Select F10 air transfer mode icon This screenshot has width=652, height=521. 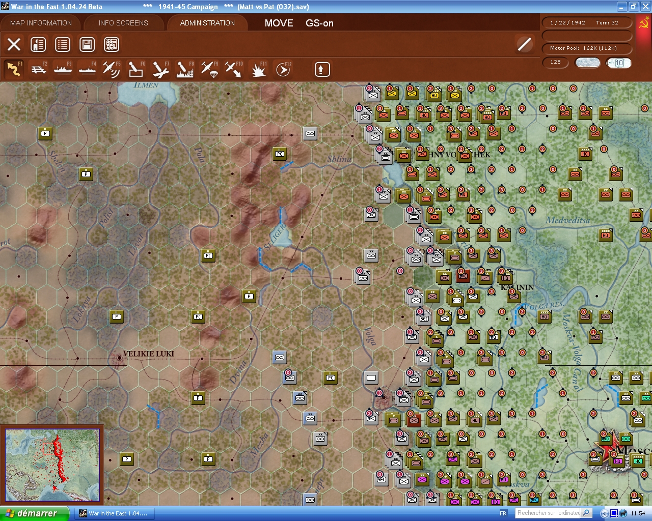pyautogui.click(x=234, y=69)
